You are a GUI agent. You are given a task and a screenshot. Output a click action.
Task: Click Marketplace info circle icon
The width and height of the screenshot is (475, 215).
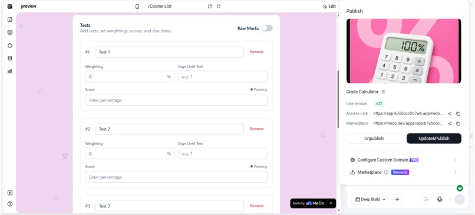click(386, 173)
